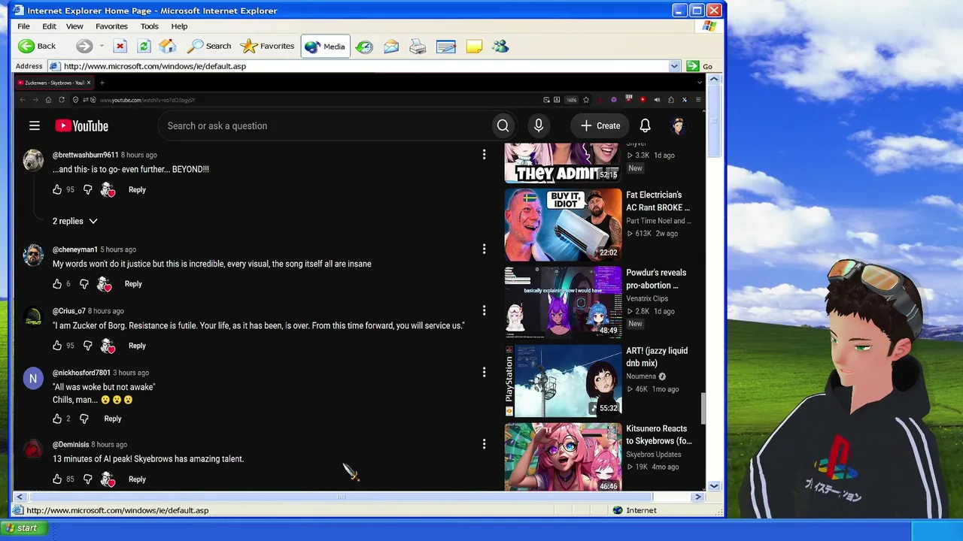Open options menu for @Crius_o7's comment
This screenshot has height=541, width=963.
(x=484, y=310)
